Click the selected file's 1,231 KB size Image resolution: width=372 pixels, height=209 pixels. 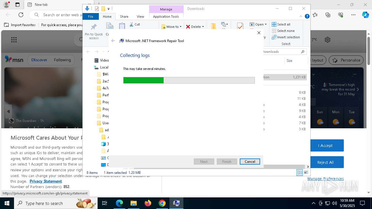click(x=299, y=77)
